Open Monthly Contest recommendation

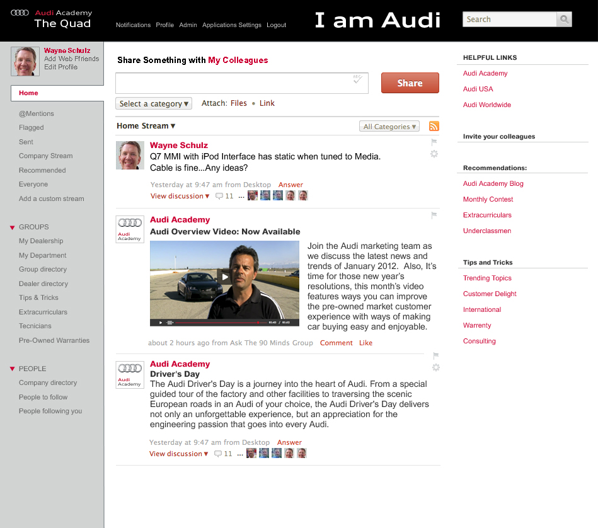tap(488, 199)
